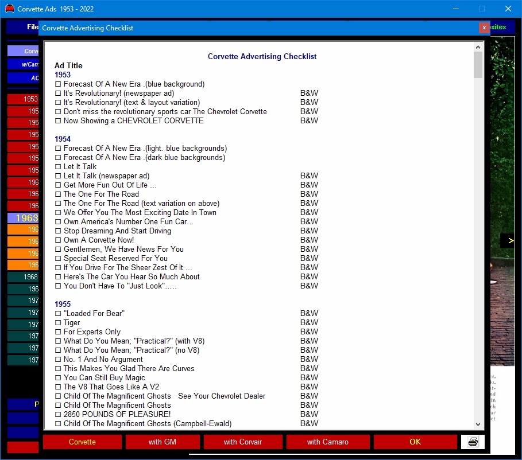The width and height of the screenshot is (522, 460).
Task: Tick the 'Tiger' checkbox
Action: [58, 323]
